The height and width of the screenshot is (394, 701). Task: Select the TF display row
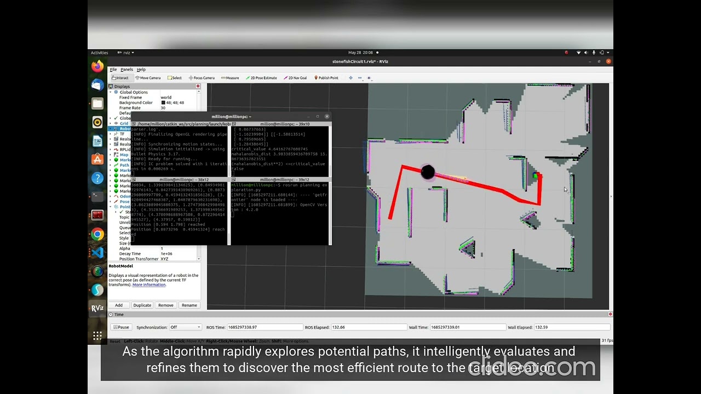[x=120, y=134]
